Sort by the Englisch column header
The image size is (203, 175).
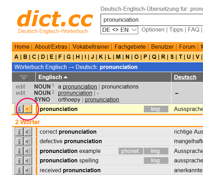(x=53, y=77)
